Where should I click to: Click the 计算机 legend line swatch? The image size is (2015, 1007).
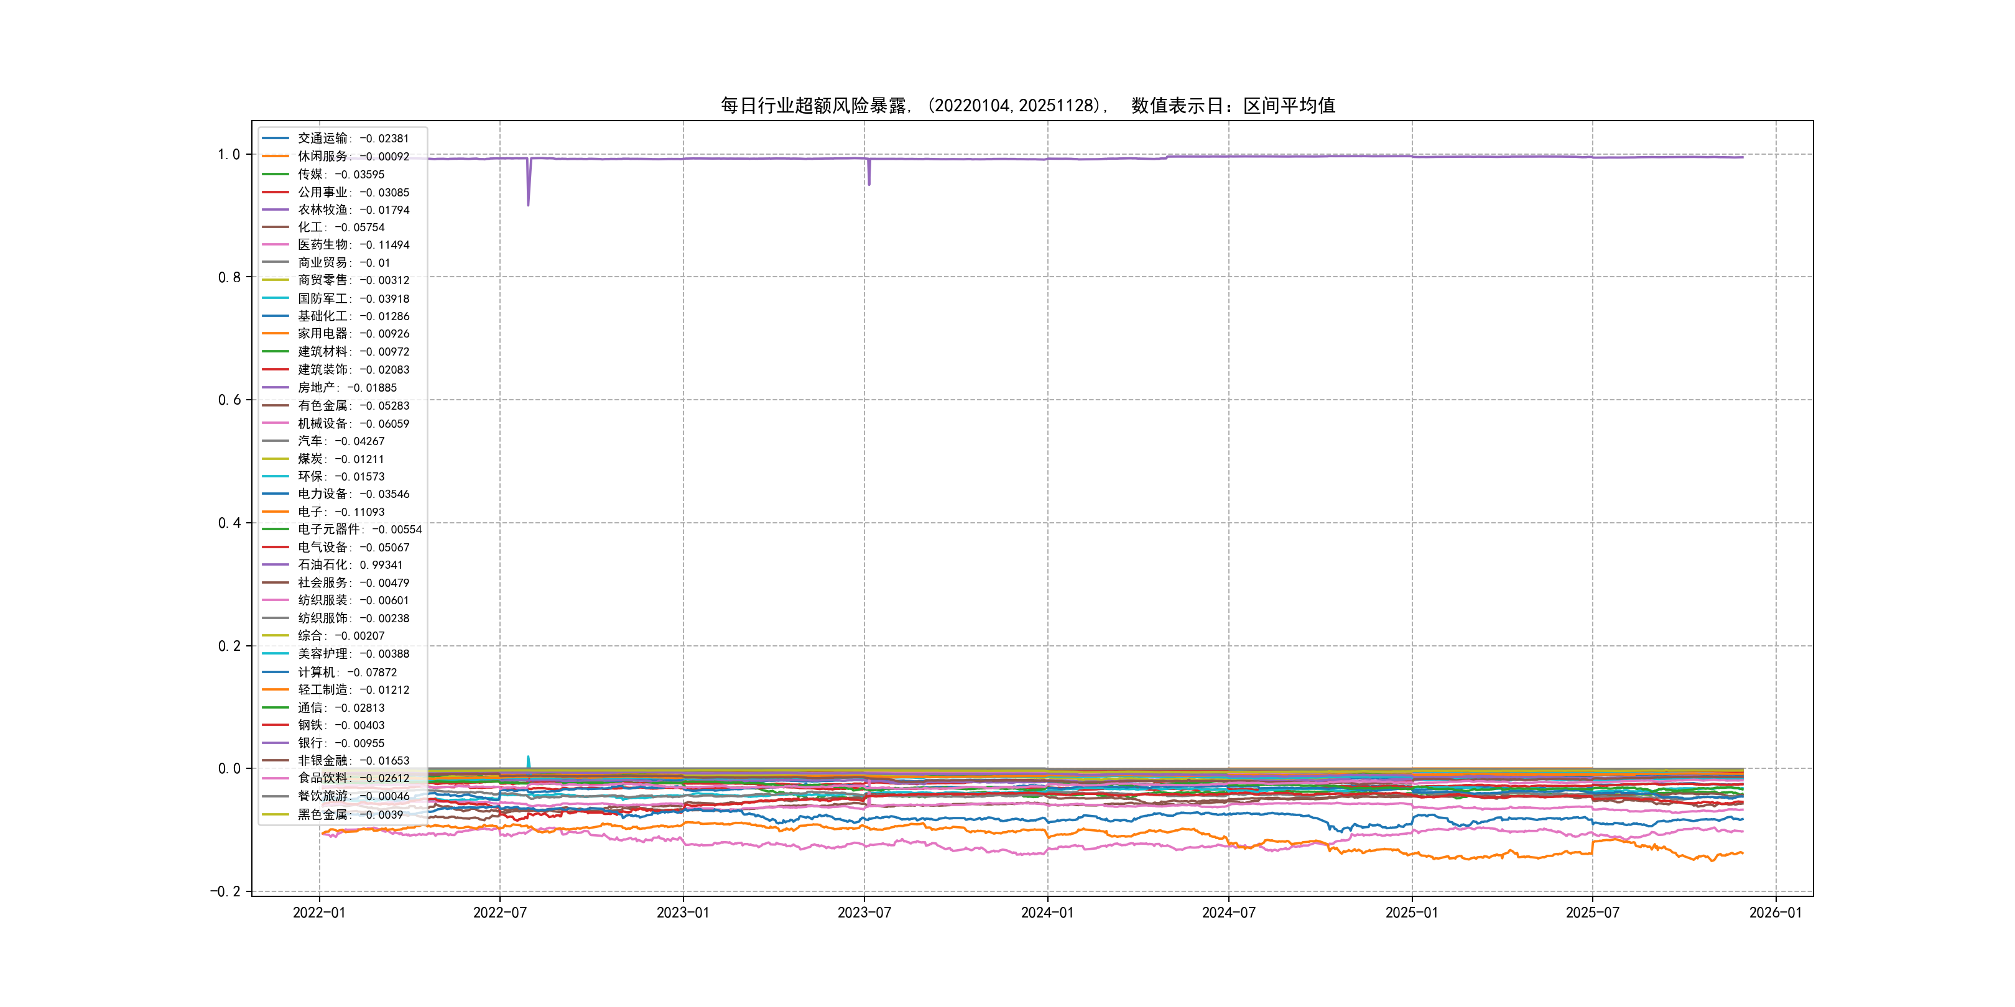pyautogui.click(x=276, y=671)
